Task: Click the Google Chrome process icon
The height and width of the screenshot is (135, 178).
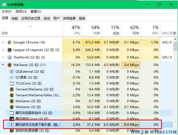Action: point(10,42)
